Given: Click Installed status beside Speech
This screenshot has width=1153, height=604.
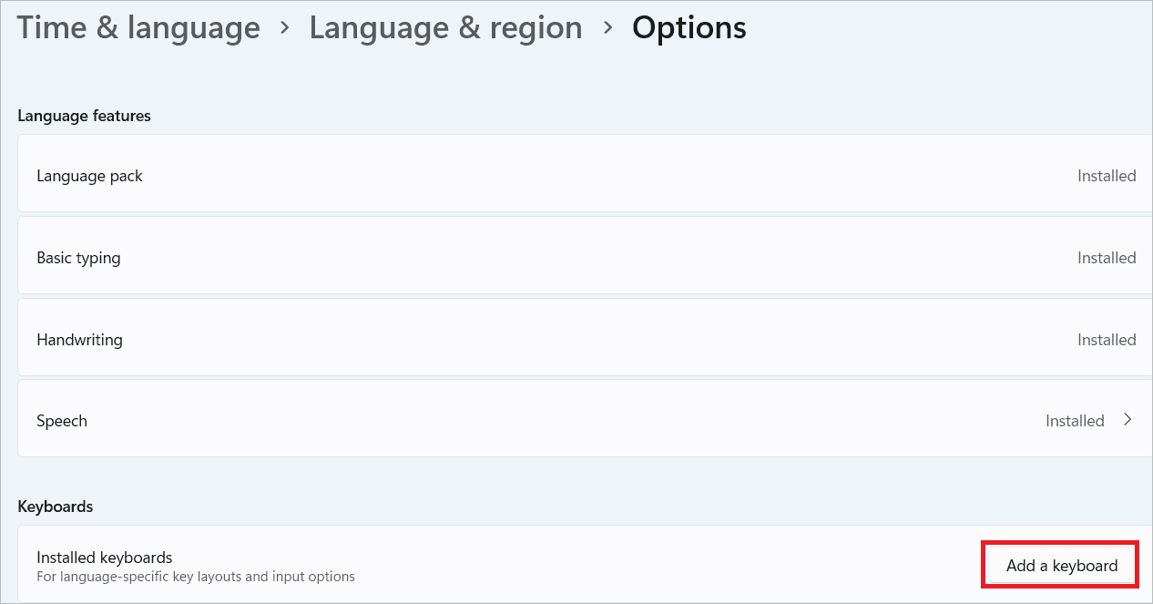Looking at the screenshot, I should pyautogui.click(x=1075, y=421).
